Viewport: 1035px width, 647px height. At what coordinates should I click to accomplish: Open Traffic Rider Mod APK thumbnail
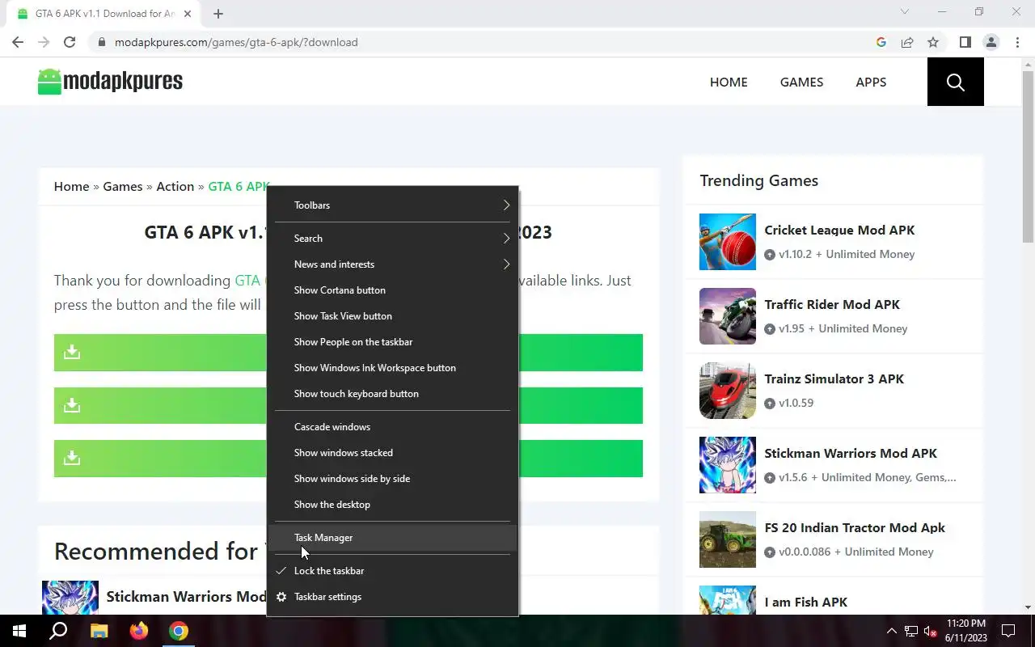pyautogui.click(x=728, y=316)
